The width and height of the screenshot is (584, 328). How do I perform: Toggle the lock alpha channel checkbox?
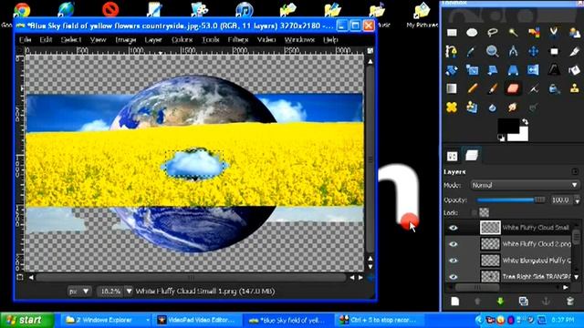tap(474, 212)
